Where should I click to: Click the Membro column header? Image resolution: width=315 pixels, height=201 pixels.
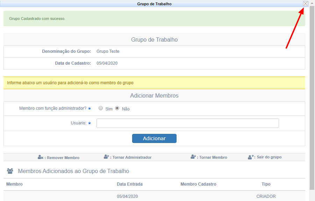coord(14,184)
